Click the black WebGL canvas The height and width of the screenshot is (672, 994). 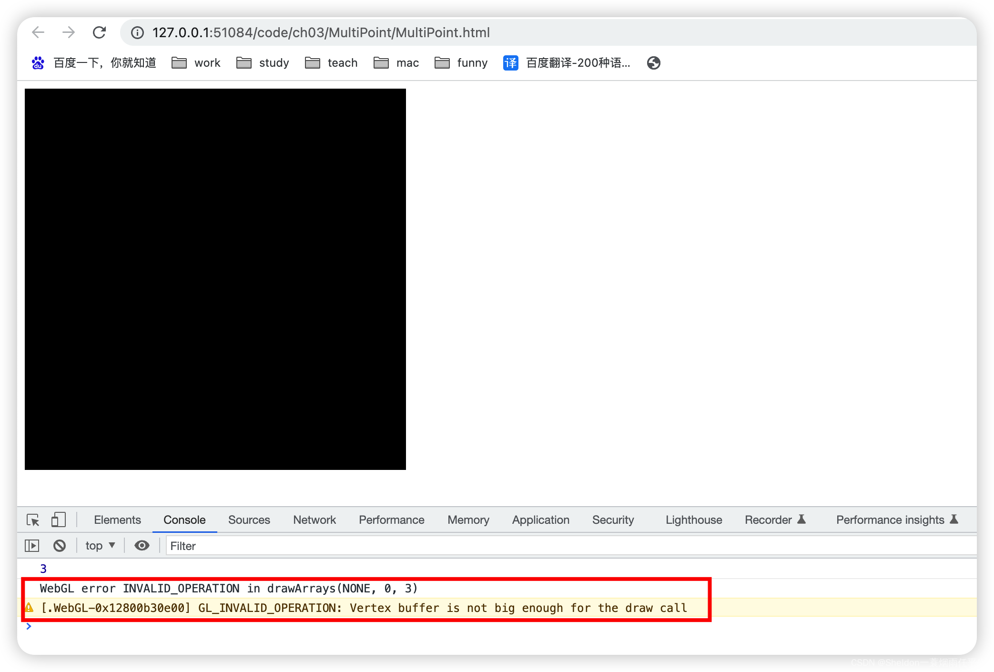(x=215, y=279)
